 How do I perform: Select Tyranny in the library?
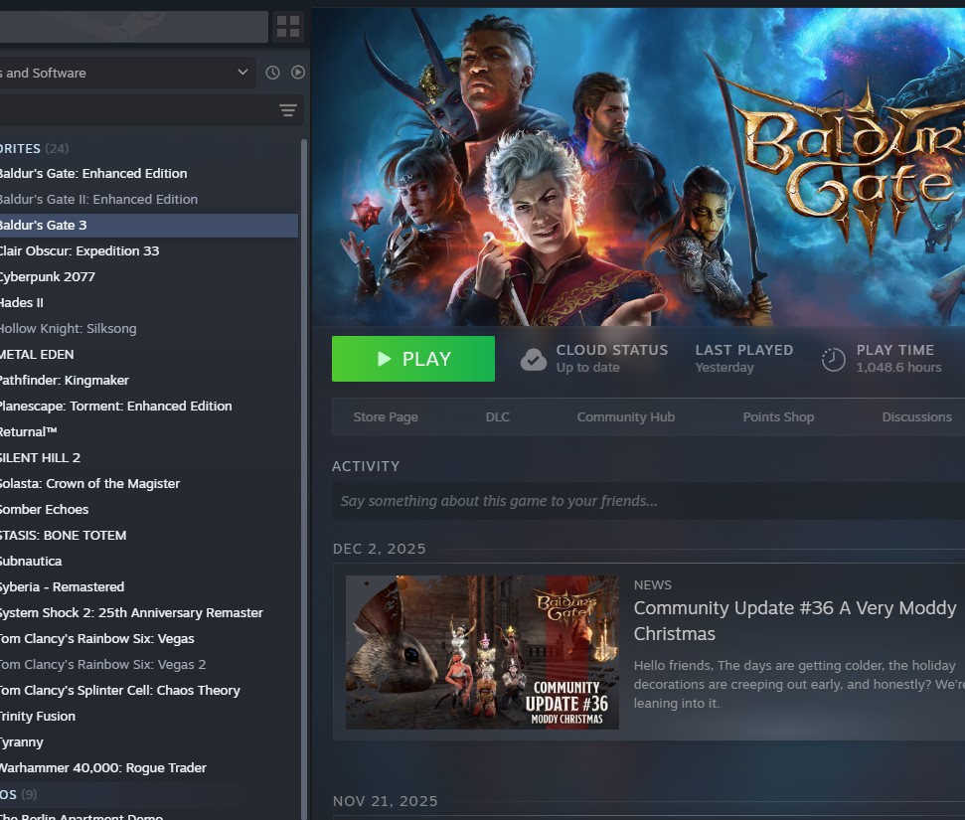(149, 742)
